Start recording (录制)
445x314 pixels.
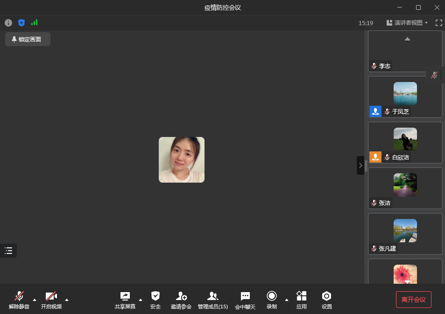pos(272,300)
